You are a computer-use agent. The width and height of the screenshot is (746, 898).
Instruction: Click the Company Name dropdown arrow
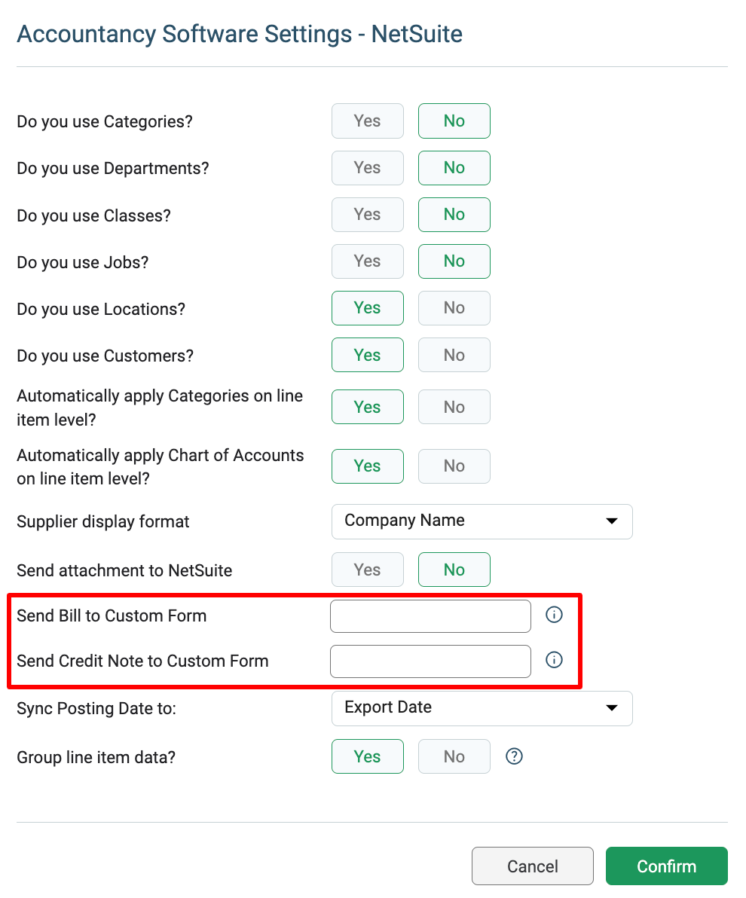pos(611,521)
